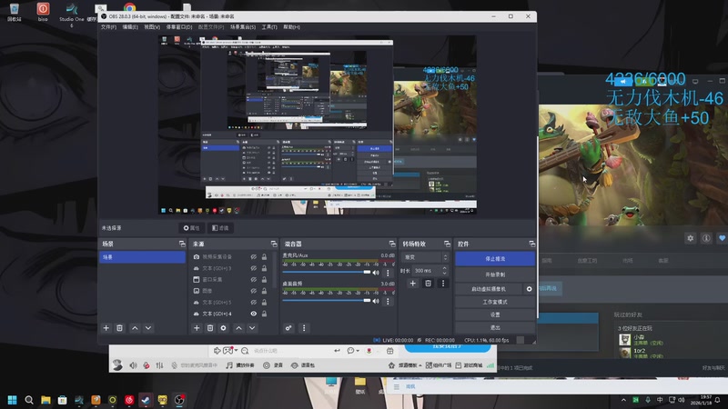Open OBS 设置 button
Screen dimensions: 728x409
click(495, 314)
